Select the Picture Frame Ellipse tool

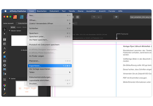click(5, 65)
